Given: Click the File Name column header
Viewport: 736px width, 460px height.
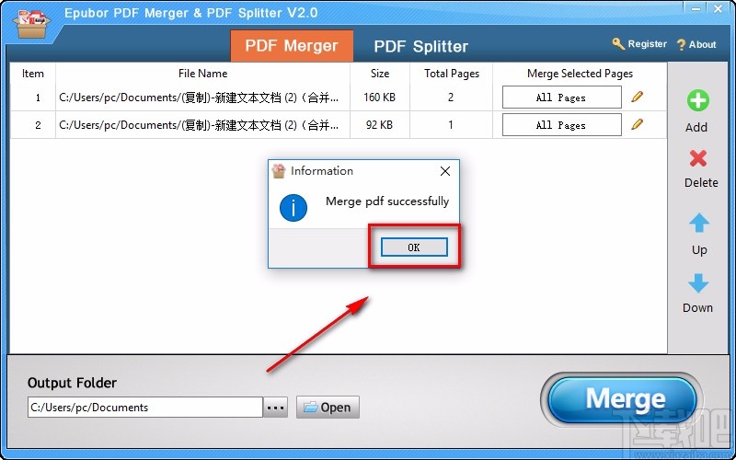Looking at the screenshot, I should click(x=202, y=74).
